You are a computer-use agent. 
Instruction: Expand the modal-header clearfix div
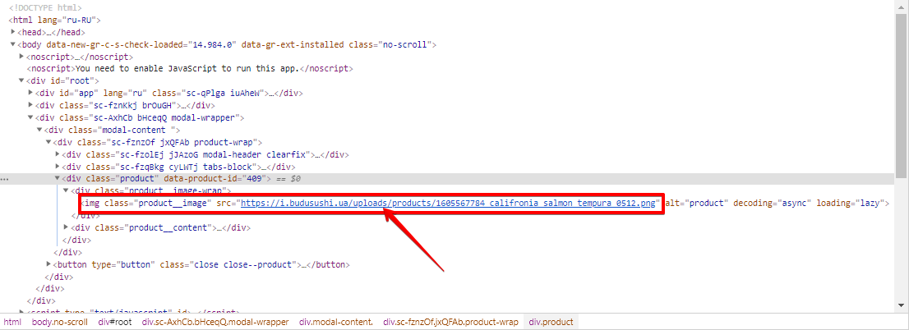coord(58,154)
